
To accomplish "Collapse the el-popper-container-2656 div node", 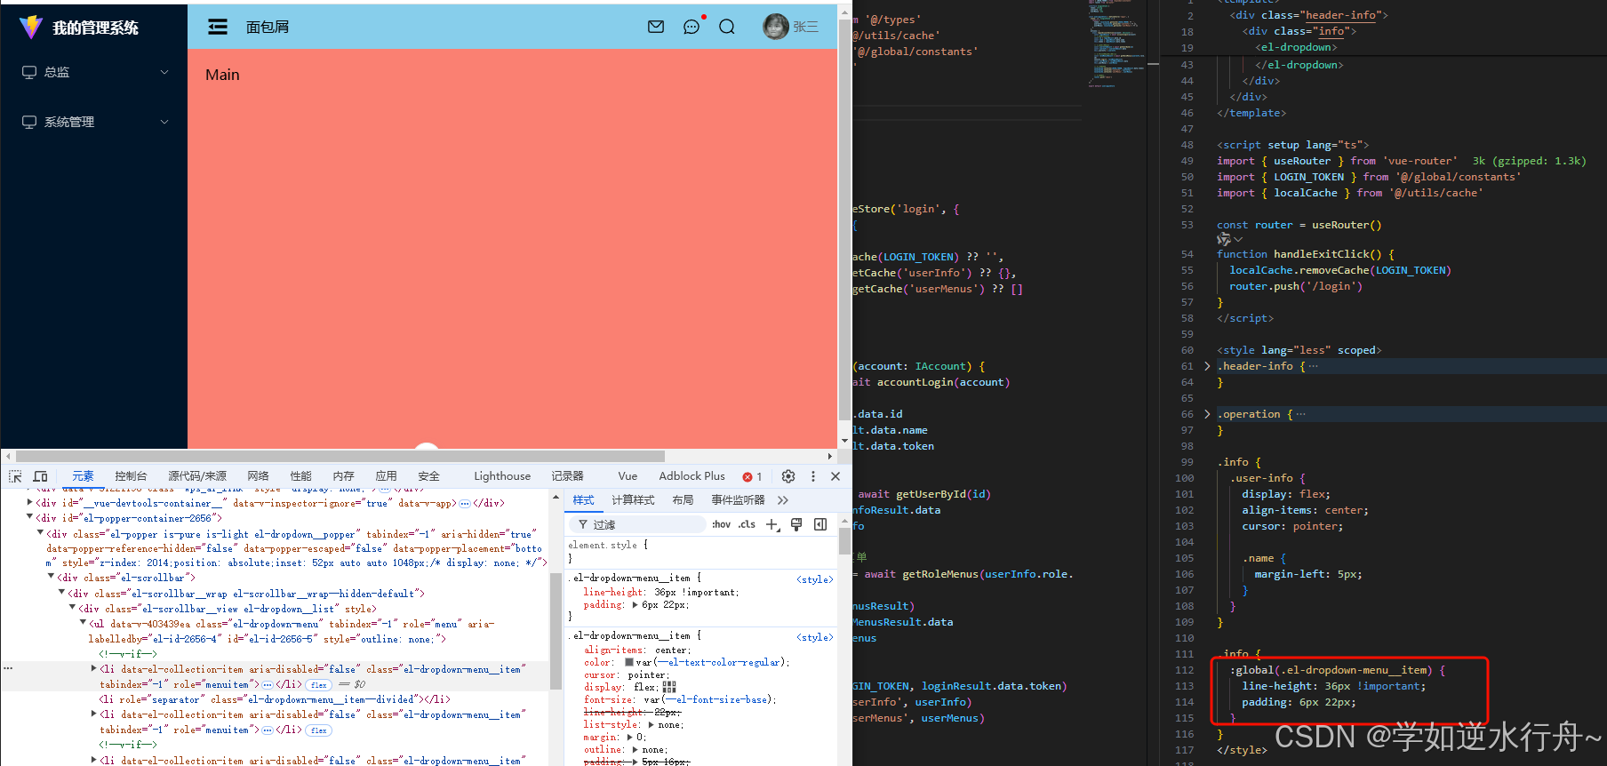I will pyautogui.click(x=29, y=516).
